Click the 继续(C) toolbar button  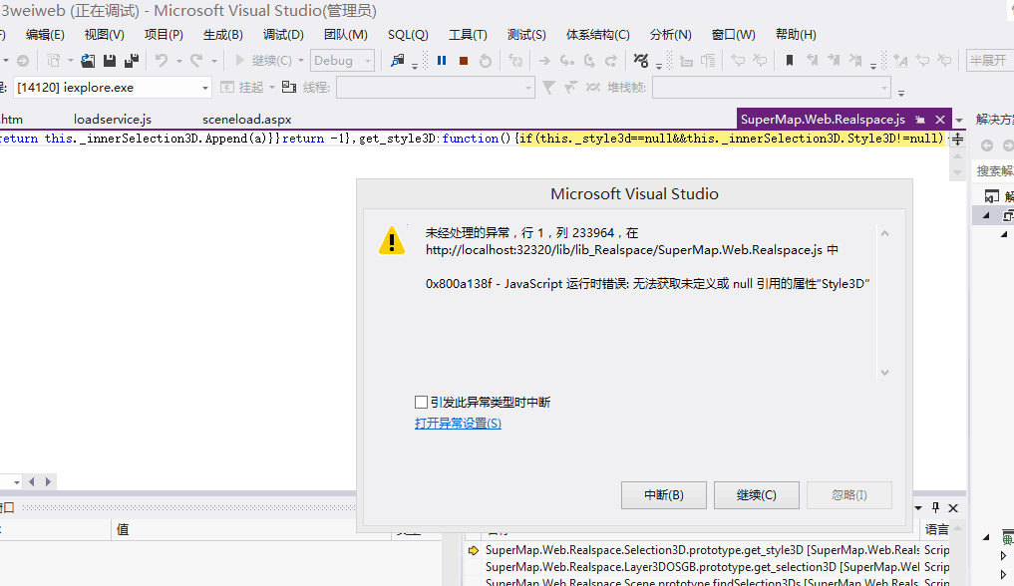[264, 60]
